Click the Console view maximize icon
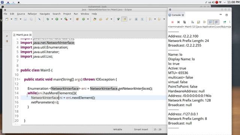 click(x=226, y=15)
